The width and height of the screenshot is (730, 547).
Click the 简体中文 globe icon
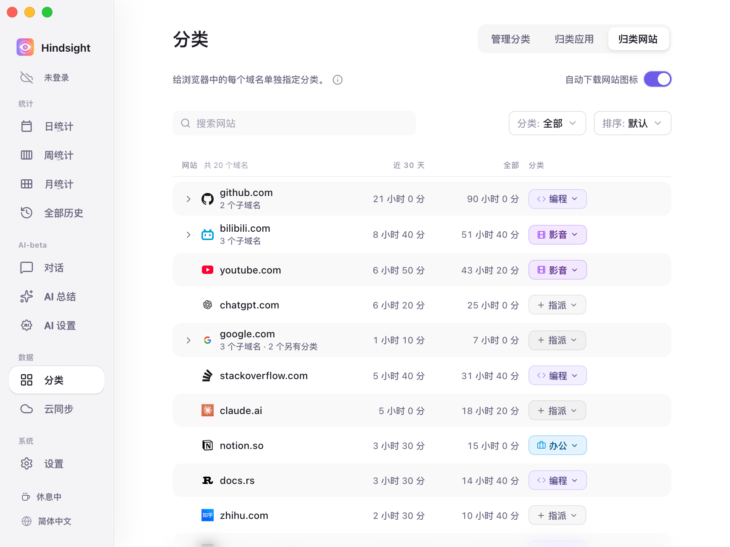pos(27,521)
